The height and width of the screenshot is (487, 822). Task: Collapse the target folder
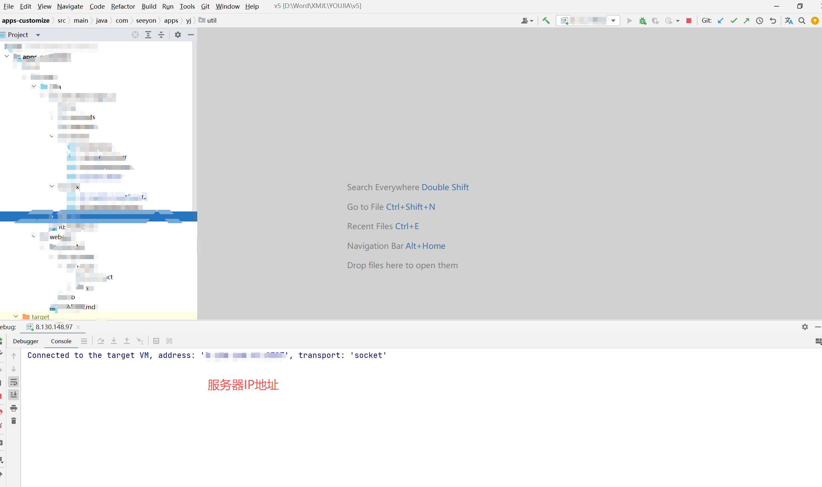(x=16, y=316)
